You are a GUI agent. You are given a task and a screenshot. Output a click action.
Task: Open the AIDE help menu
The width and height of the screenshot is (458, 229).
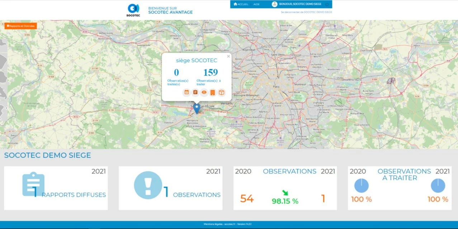(x=256, y=4)
